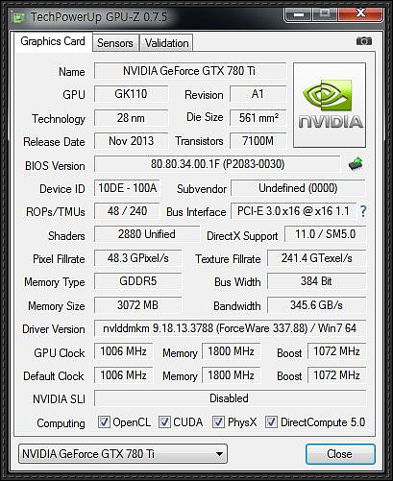Click the GPU field GK110
This screenshot has width=393, height=481.
tap(131, 94)
